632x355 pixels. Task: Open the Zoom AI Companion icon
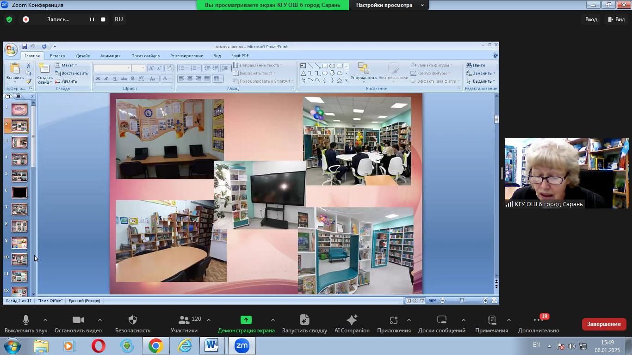(352, 320)
